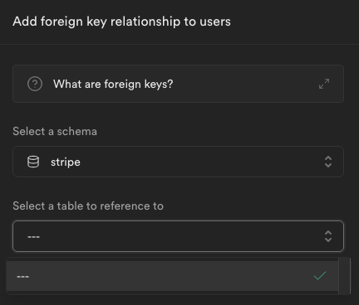Click the green checkmark on the selected option

(x=320, y=276)
